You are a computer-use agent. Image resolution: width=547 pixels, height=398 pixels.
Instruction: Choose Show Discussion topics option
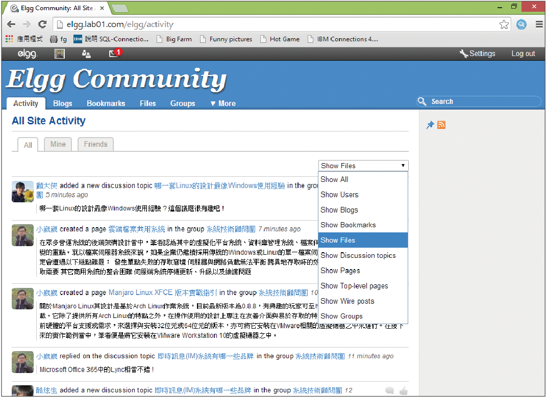(363, 255)
